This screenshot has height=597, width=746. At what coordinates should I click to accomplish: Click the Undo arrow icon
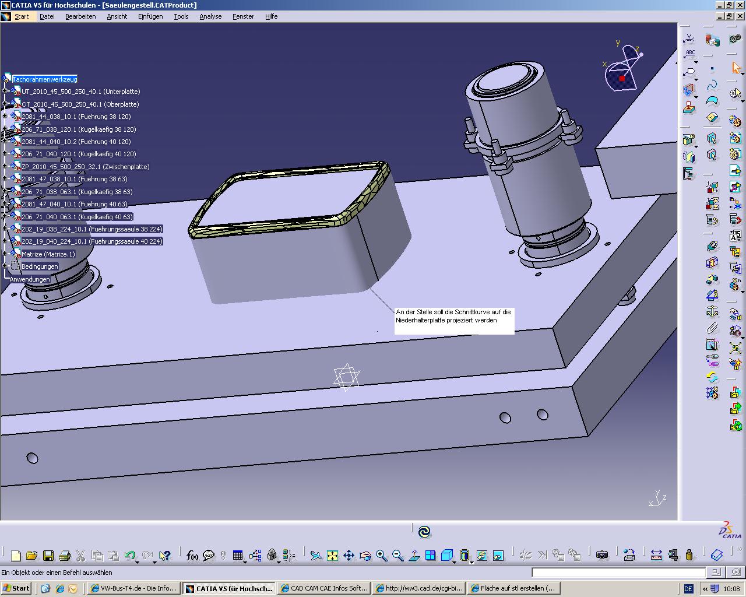[x=129, y=556]
